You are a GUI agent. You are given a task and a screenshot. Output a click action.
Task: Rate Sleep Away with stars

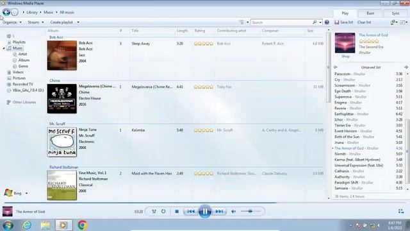[204, 44]
